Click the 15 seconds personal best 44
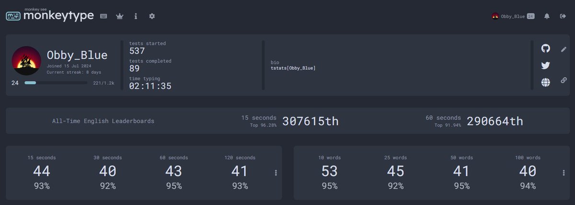Image resolution: width=575 pixels, height=205 pixels. pyautogui.click(x=42, y=171)
